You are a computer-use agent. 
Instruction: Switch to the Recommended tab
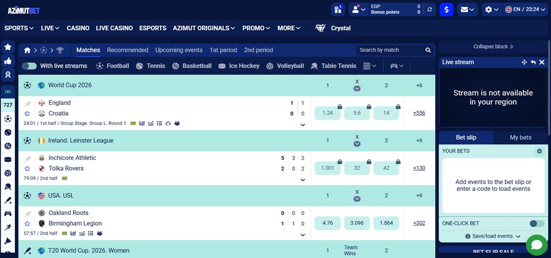click(x=127, y=50)
